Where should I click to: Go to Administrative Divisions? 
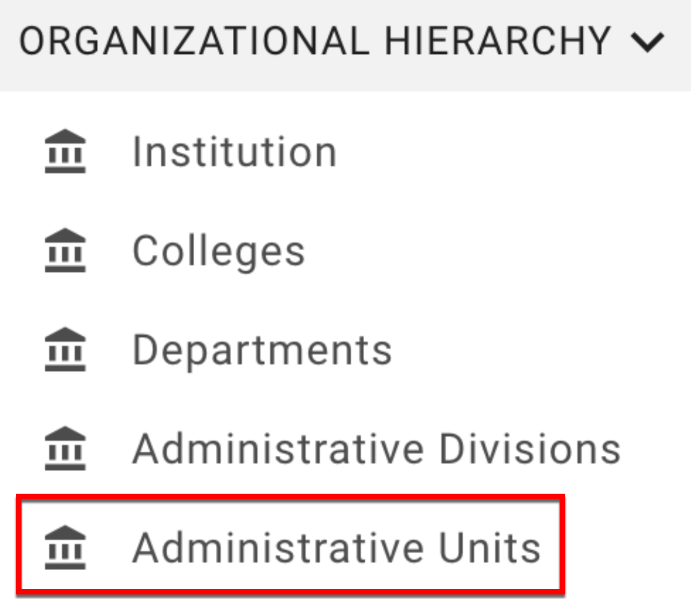click(x=376, y=449)
